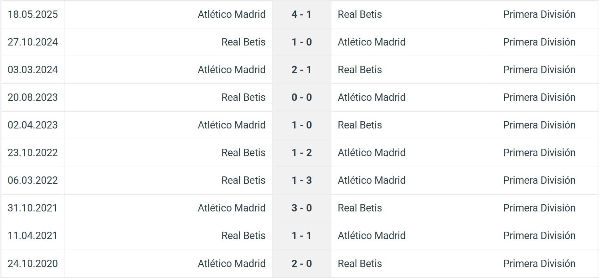Click Real Betis home team on 27.10.2024

click(243, 42)
